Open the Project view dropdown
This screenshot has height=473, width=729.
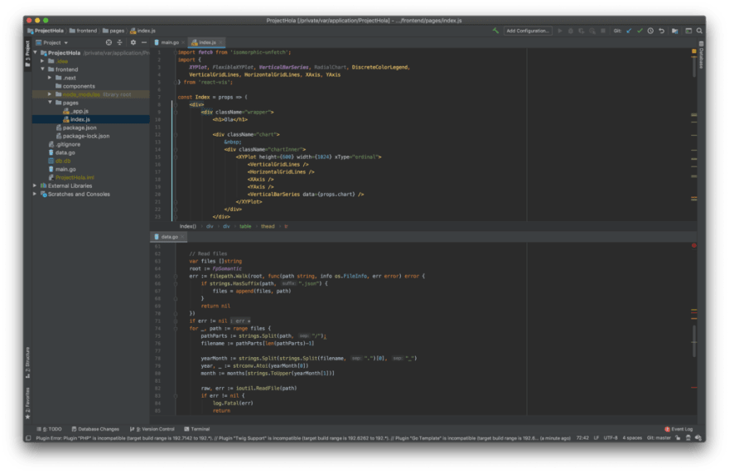click(x=52, y=42)
